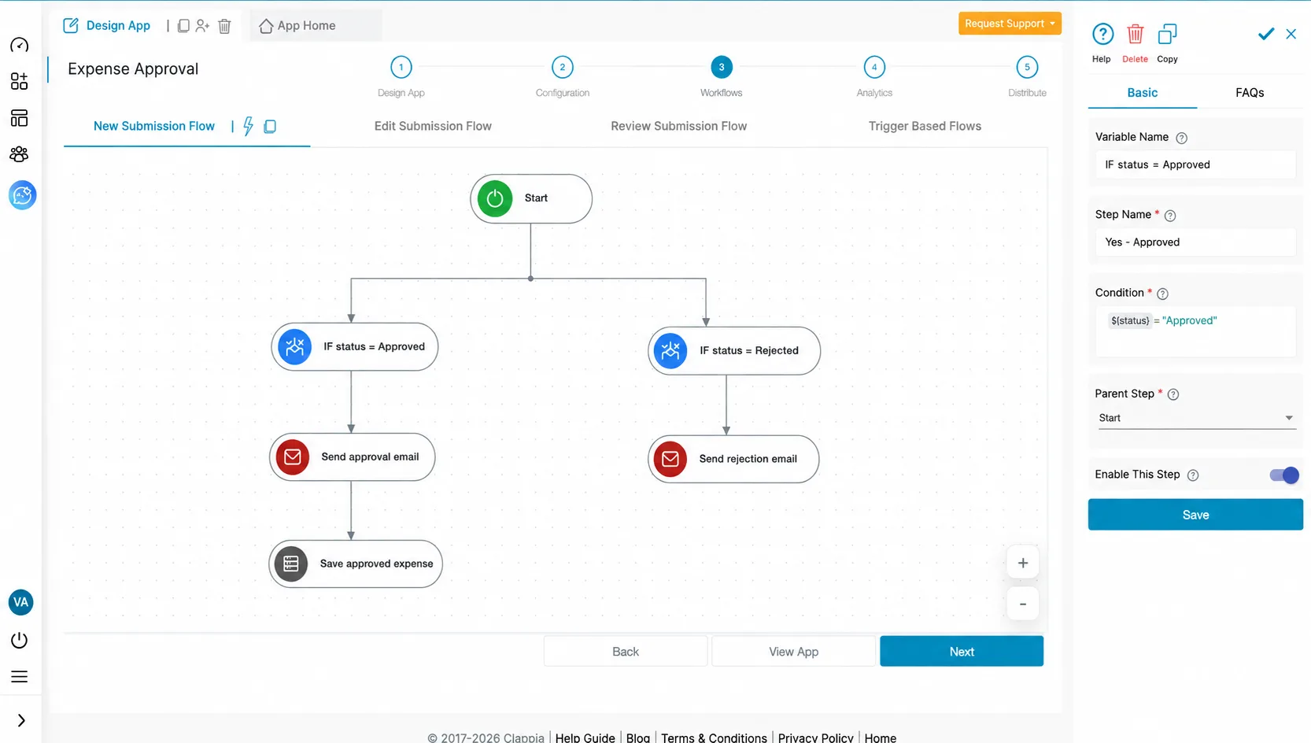Open the Parent Step dropdown
Viewport: 1311px width, 743px height.
(x=1195, y=418)
